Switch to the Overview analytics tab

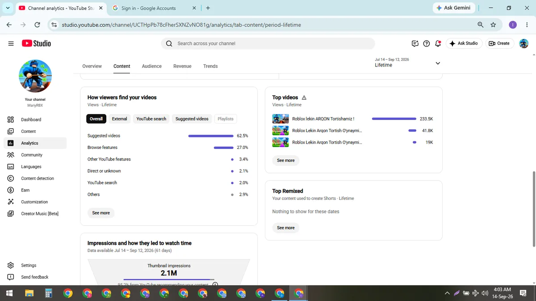(x=92, y=66)
